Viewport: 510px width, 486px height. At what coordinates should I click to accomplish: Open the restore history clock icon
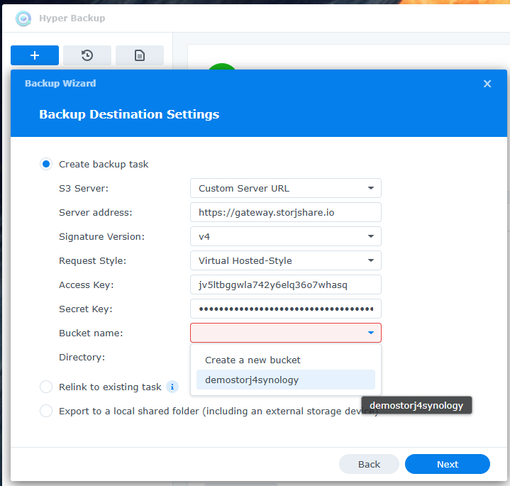click(x=87, y=55)
